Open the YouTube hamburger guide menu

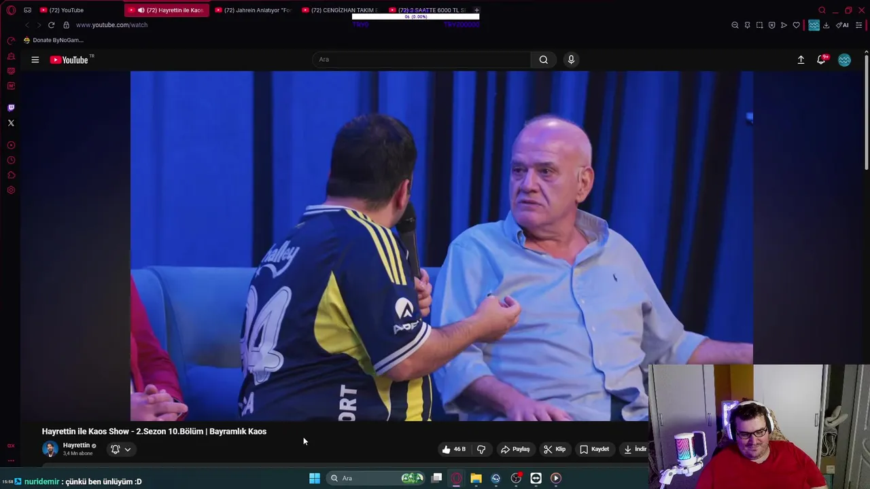click(35, 60)
